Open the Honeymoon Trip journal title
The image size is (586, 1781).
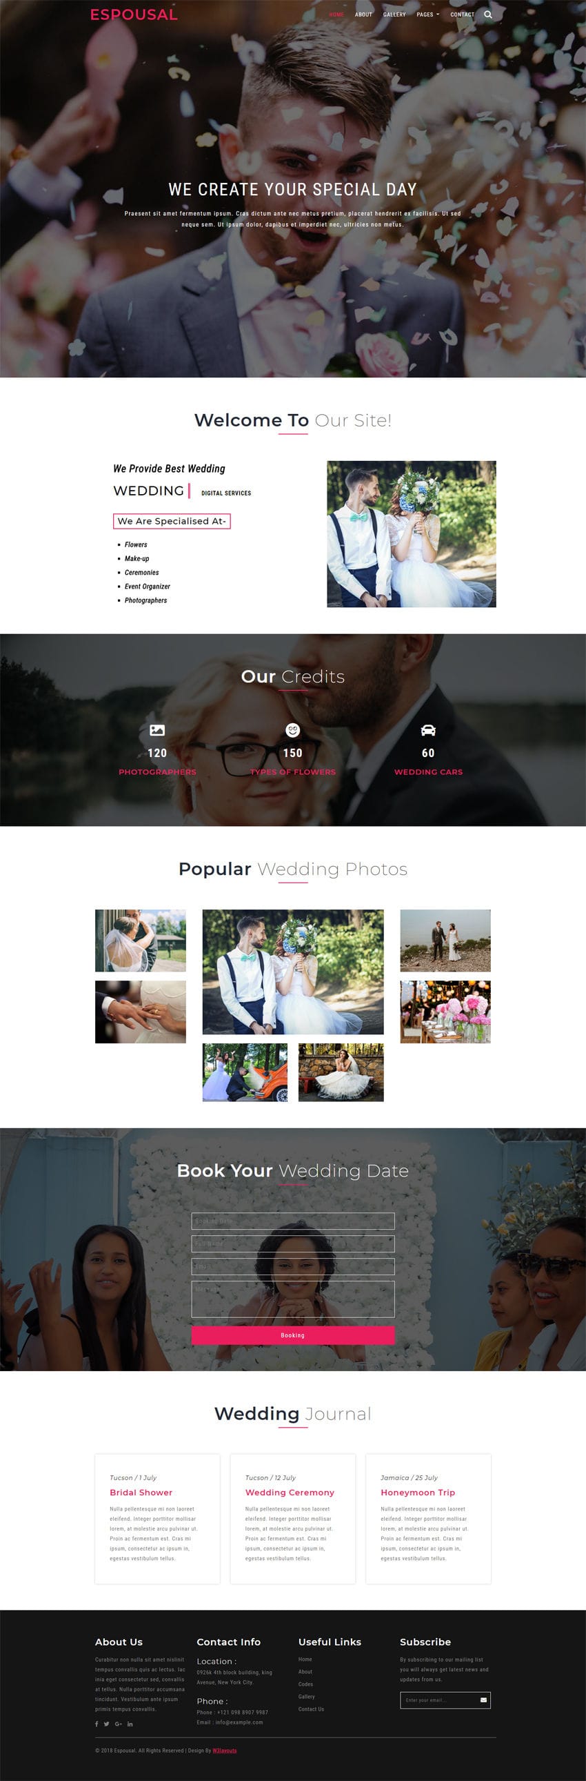coord(417,1492)
